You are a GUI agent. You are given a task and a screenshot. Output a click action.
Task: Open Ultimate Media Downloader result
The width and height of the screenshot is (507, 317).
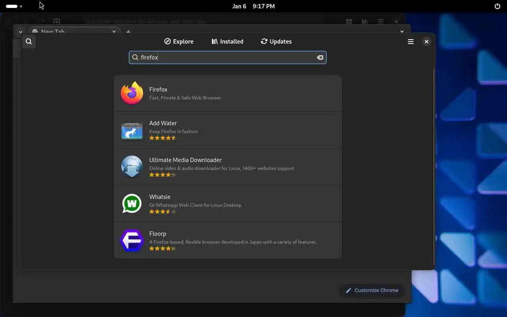point(228,167)
